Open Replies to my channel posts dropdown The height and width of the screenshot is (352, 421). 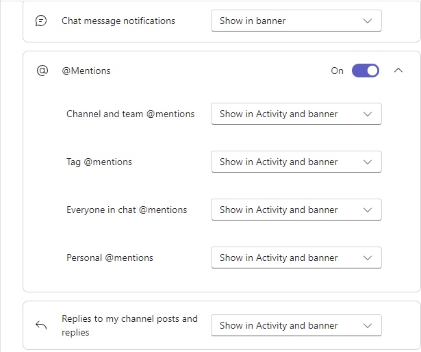click(x=296, y=325)
